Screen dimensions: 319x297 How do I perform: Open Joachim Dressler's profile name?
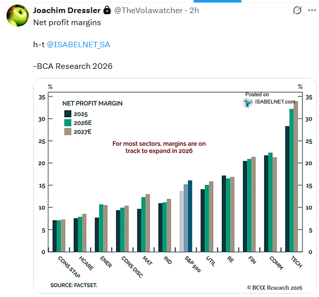pos(67,11)
